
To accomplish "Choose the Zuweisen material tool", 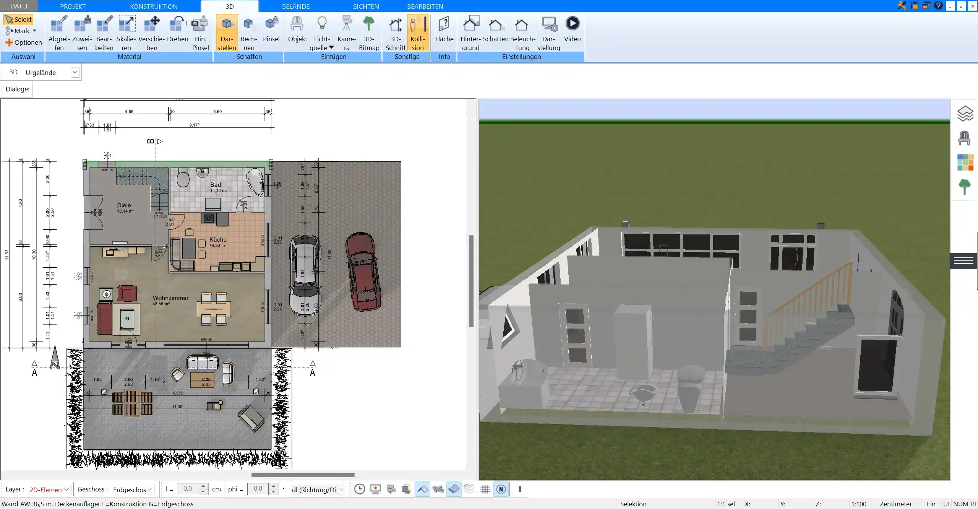I will click(82, 33).
